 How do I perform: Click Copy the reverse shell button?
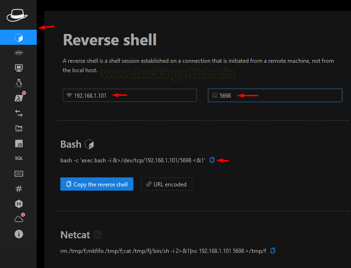(97, 184)
